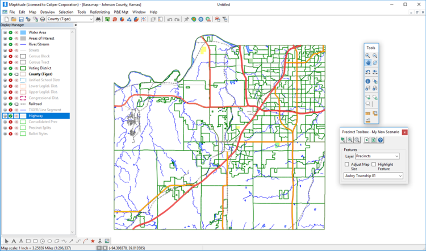Click the heat map toolbar icon
This screenshot has height=251, width=426.
[x=194, y=19]
